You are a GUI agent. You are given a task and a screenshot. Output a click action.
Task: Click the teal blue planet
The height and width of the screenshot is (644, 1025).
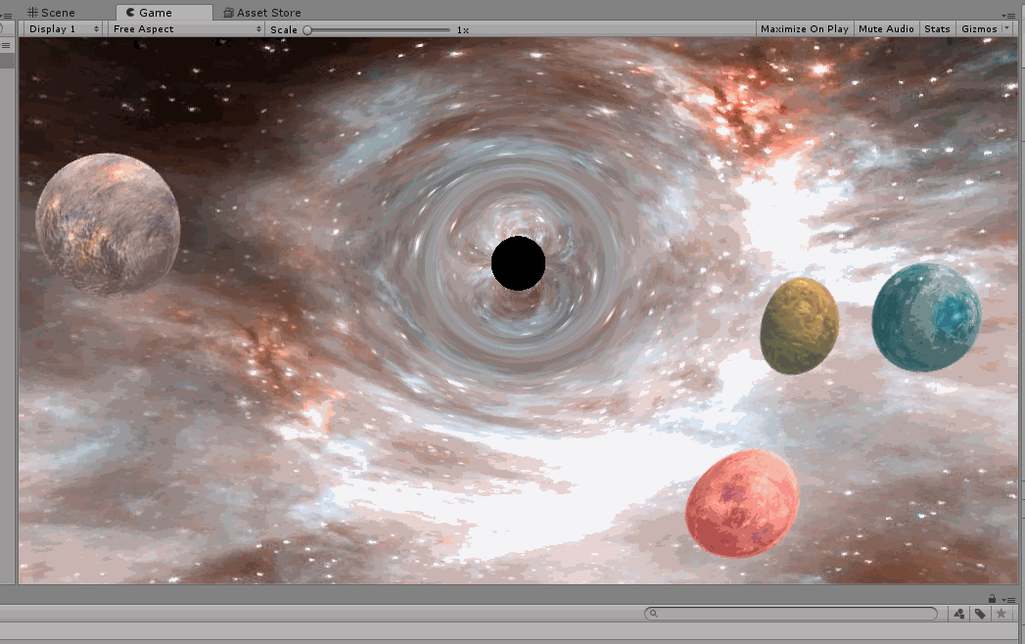927,318
